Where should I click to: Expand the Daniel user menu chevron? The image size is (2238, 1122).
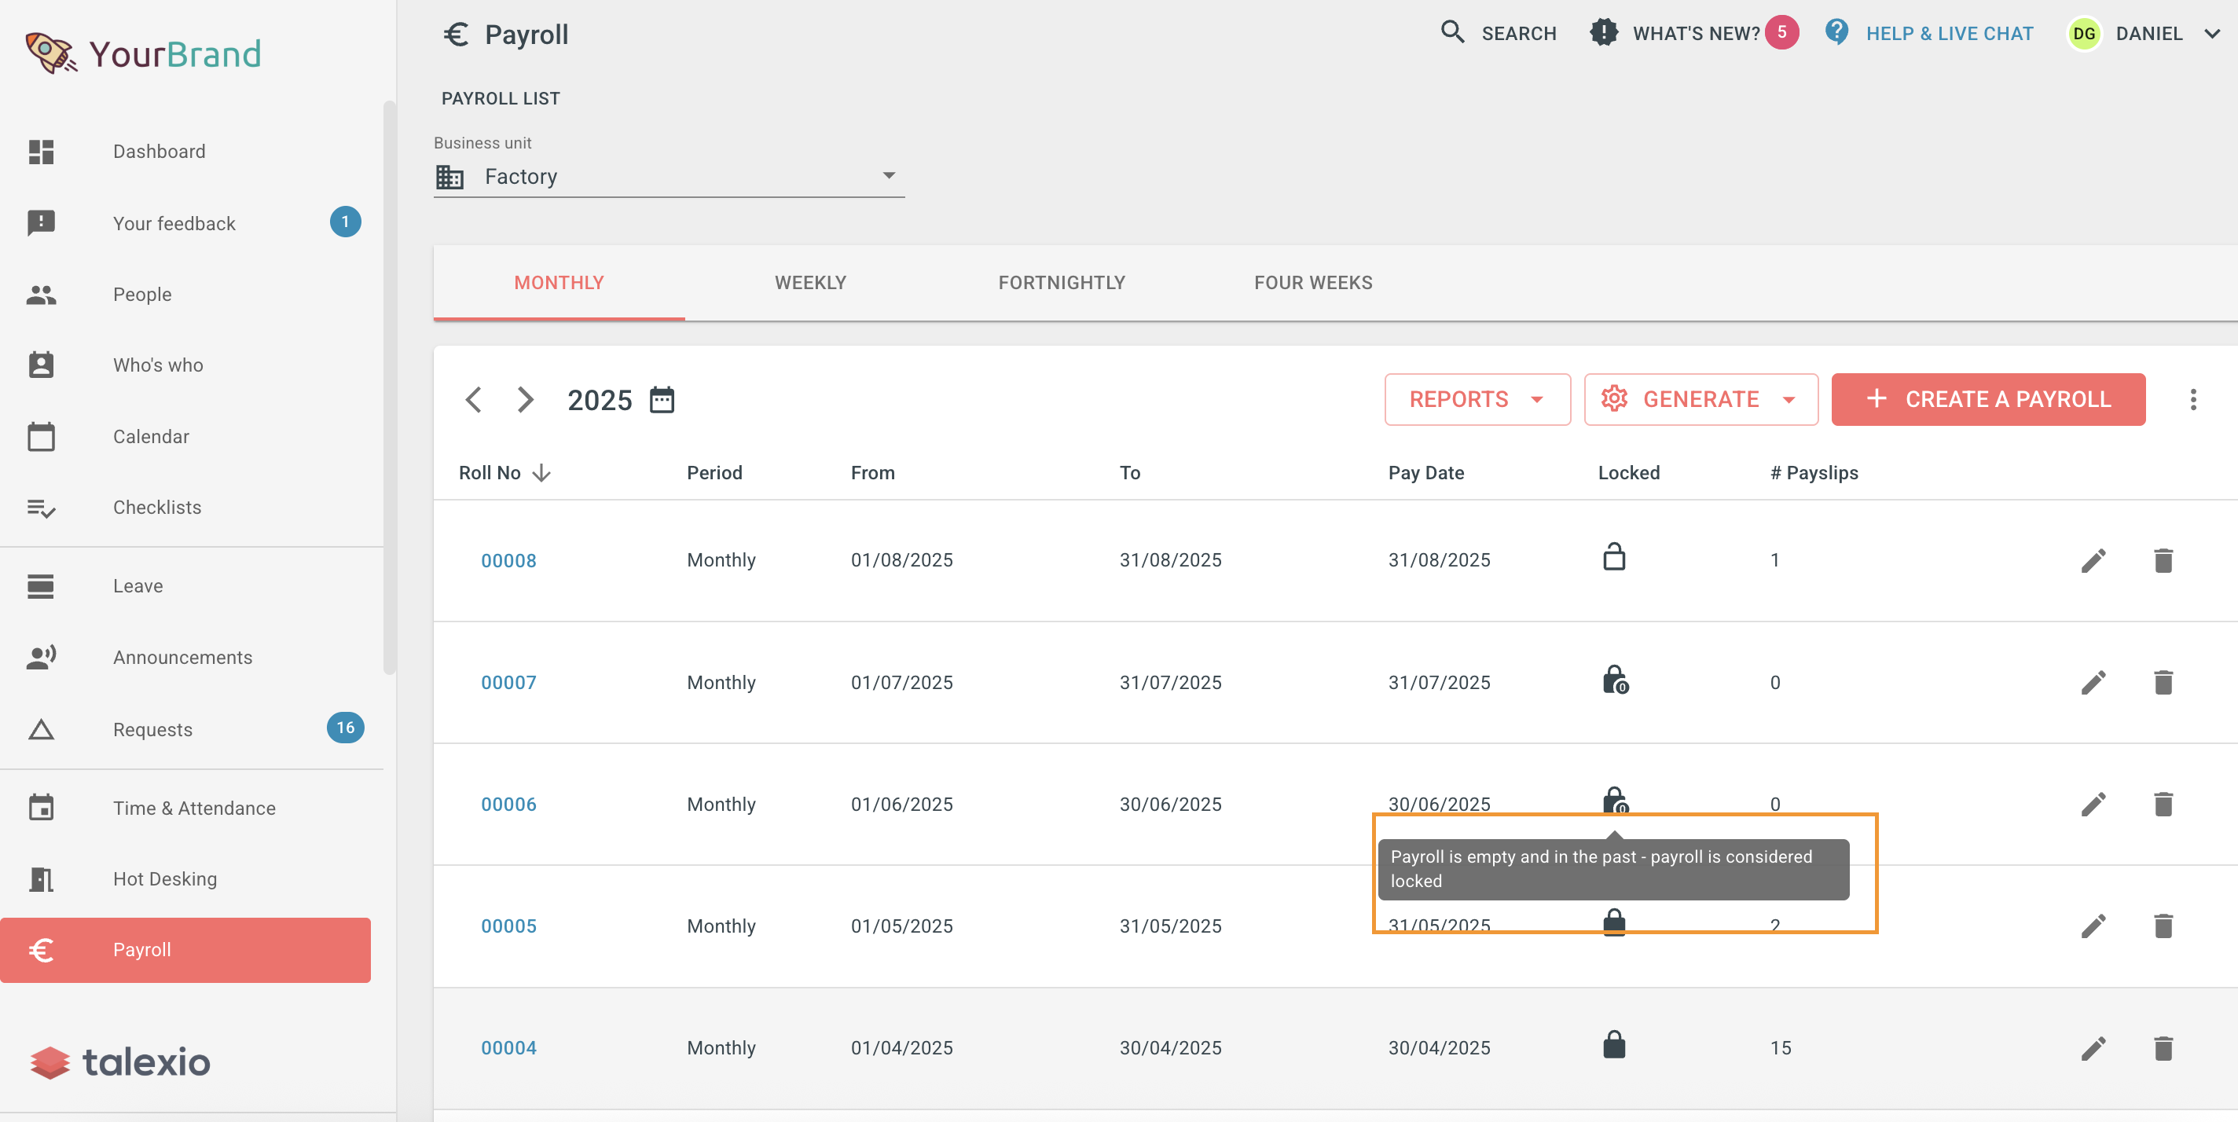point(2212,34)
